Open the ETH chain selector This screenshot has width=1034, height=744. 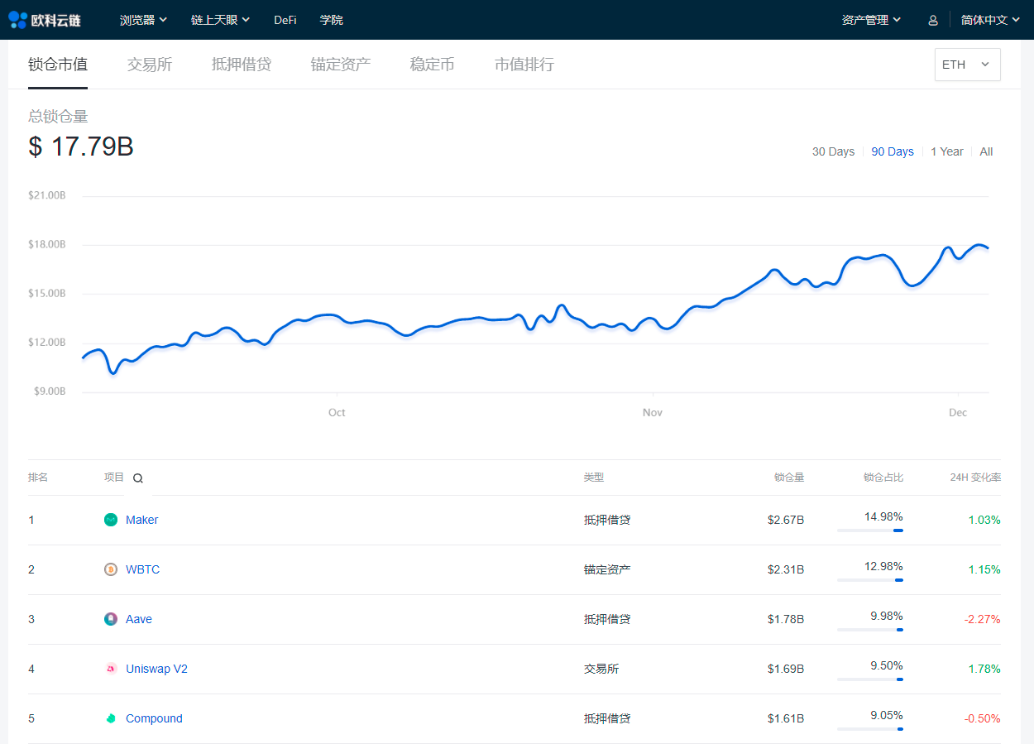tap(968, 65)
